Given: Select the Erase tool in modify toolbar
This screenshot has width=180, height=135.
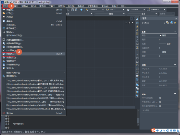Looking at the screenshot, I should pyautogui.click(x=137, y=19).
